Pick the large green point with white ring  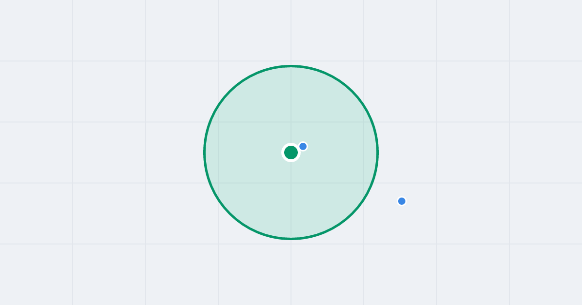291,152
